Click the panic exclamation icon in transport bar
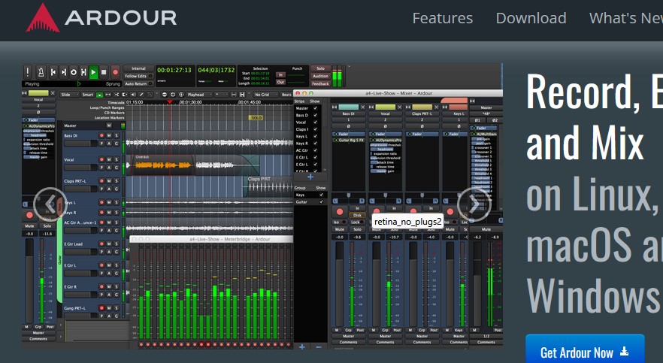 coord(28,72)
